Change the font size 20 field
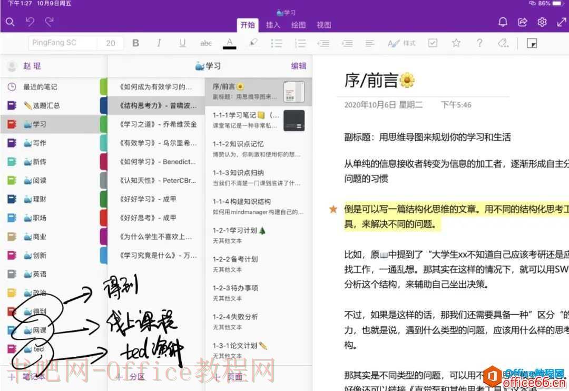The height and width of the screenshot is (391, 569). click(110, 43)
